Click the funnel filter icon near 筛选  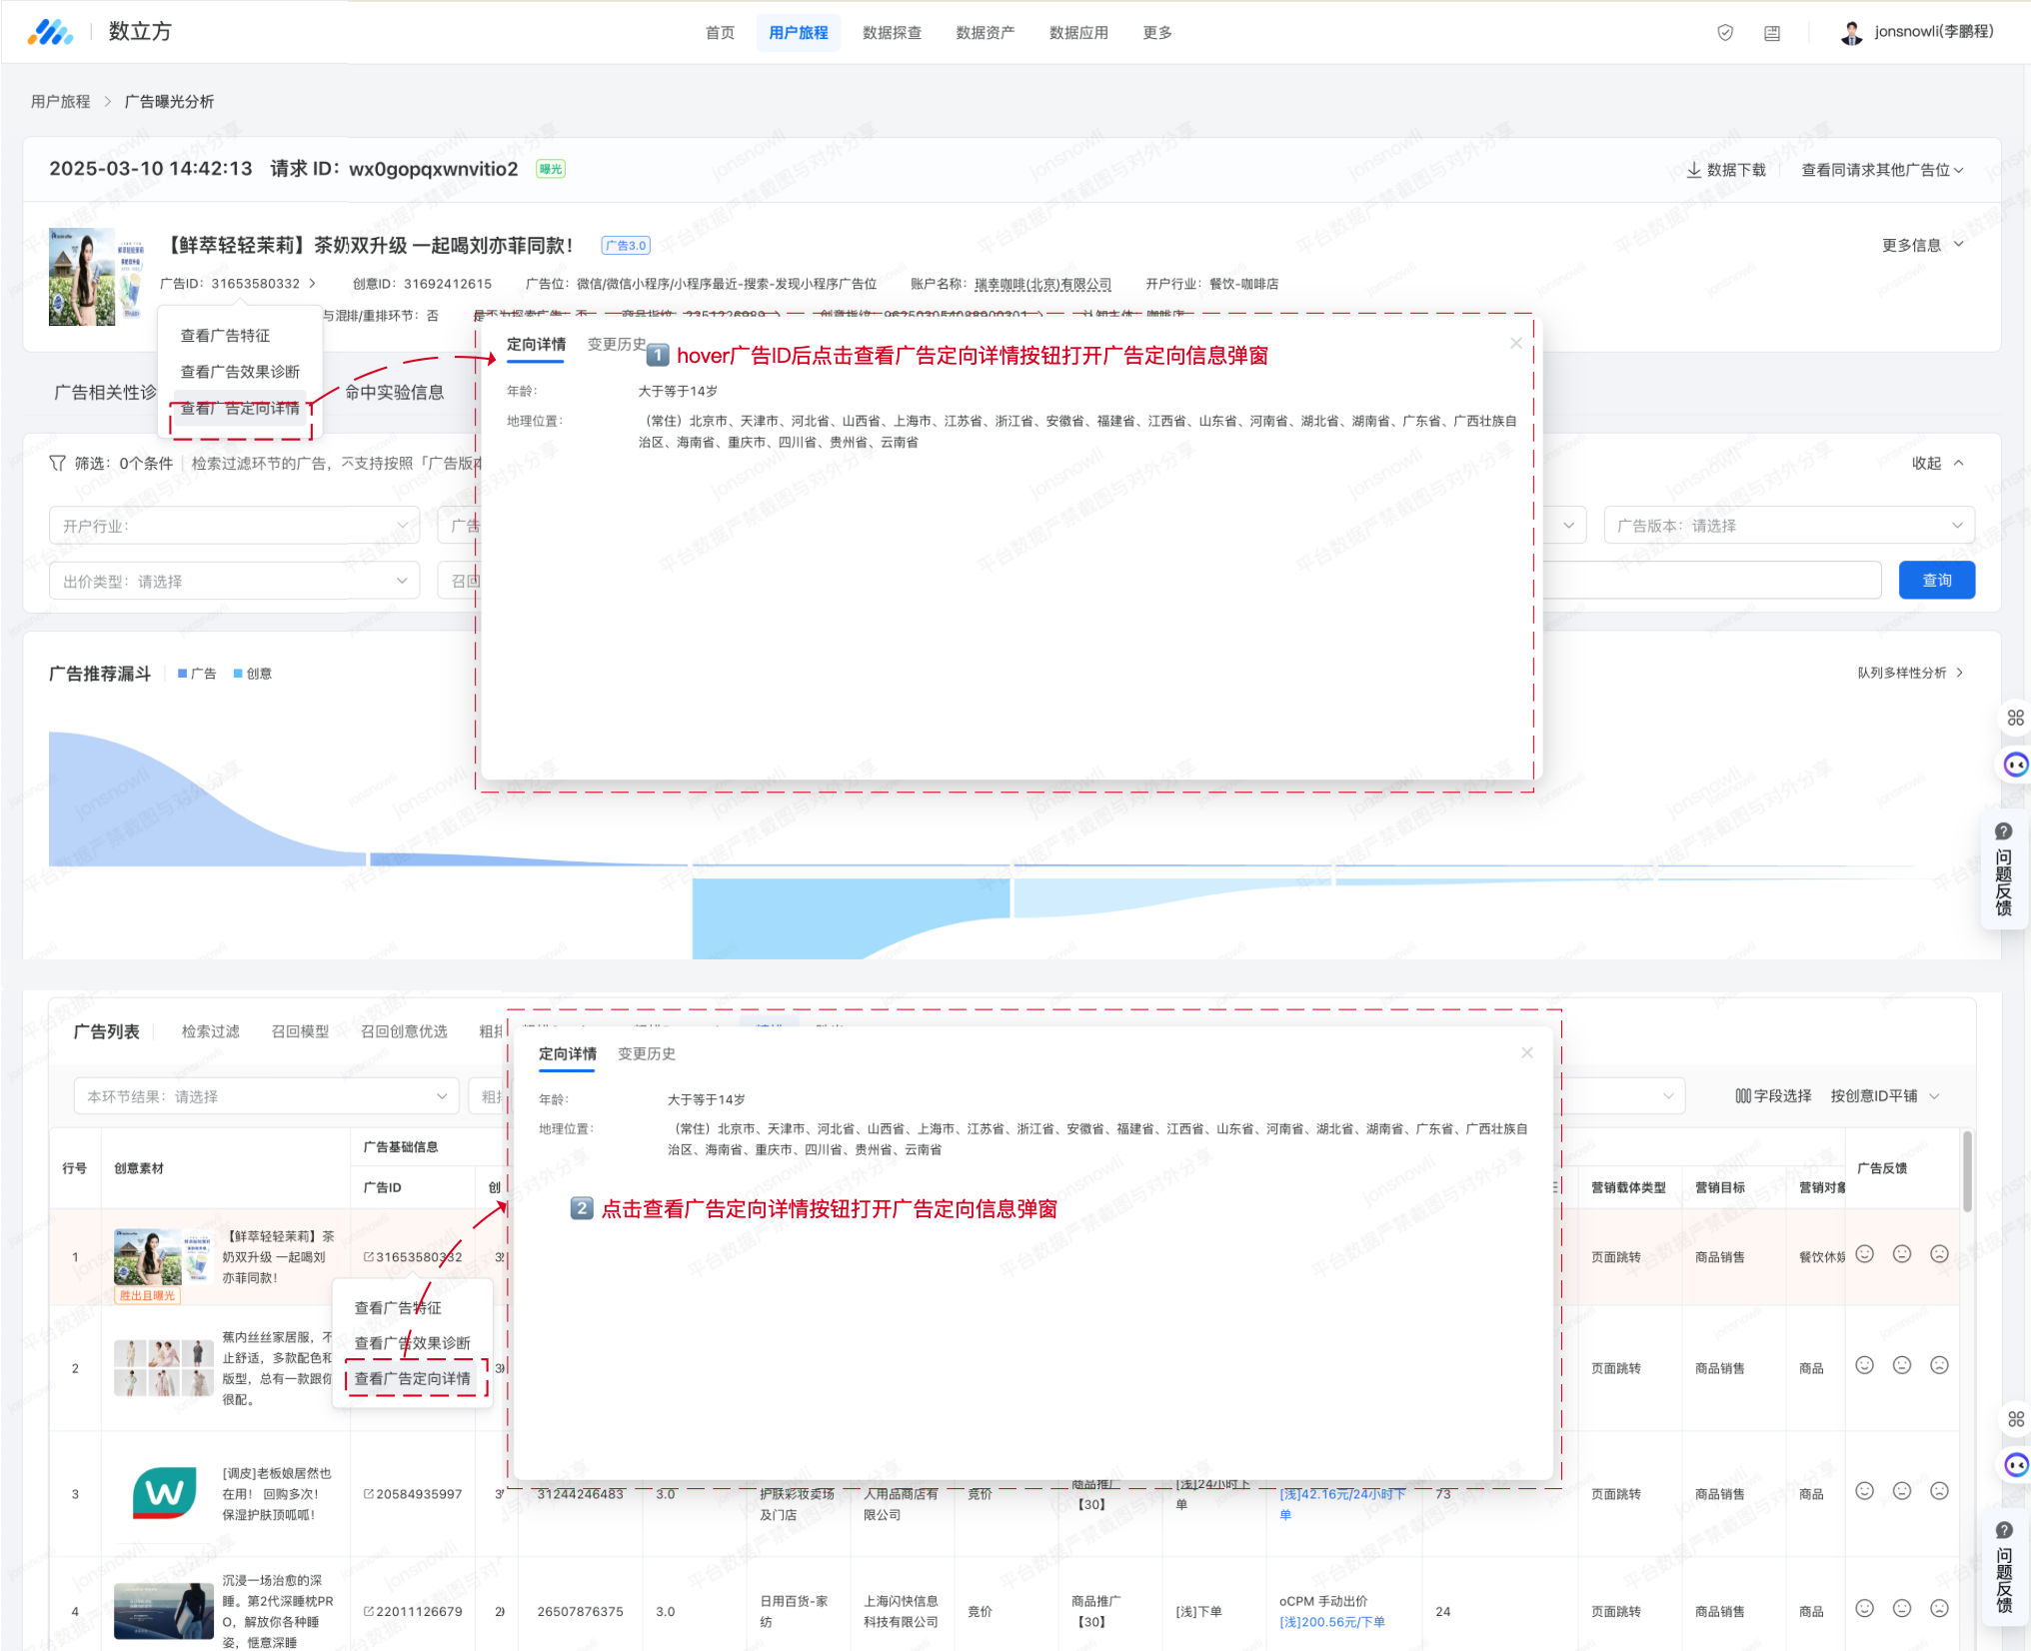click(57, 463)
